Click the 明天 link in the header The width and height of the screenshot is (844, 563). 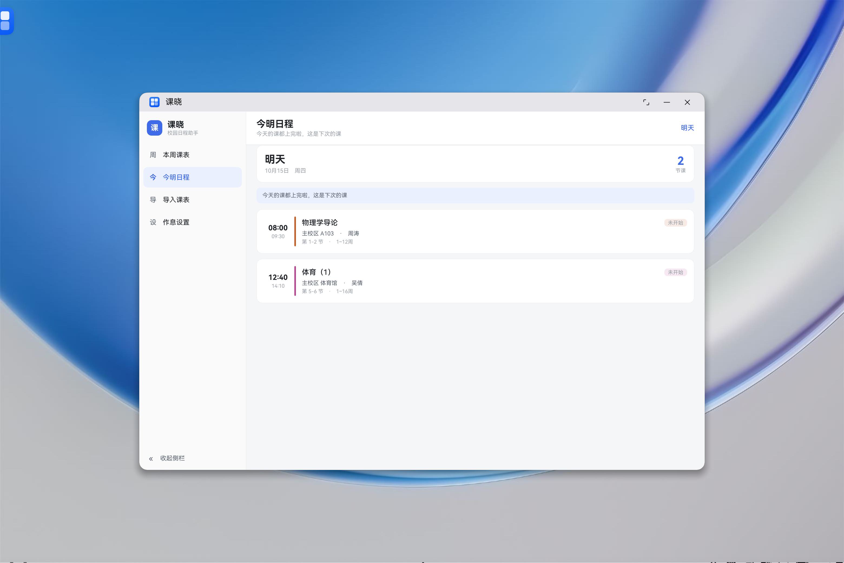click(687, 128)
